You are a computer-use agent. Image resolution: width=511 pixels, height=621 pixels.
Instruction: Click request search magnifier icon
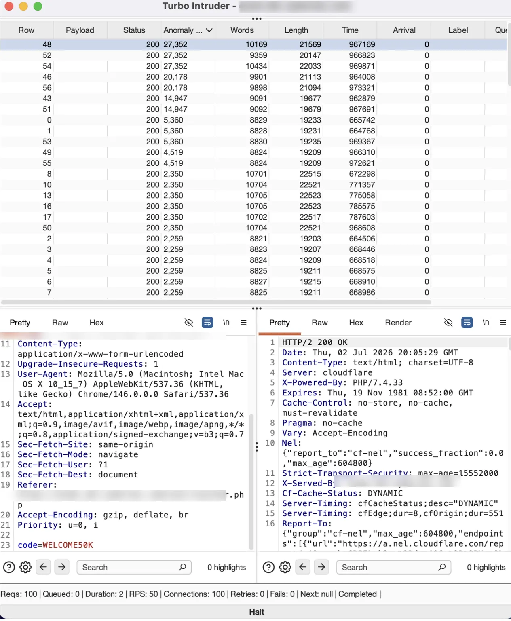coord(183,567)
